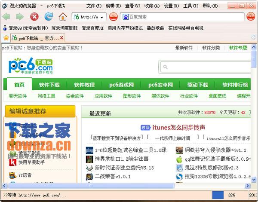This screenshot has height=202, width=258.
Task: Open the 文件(F) menu
Action: pyautogui.click(x=94, y=6)
